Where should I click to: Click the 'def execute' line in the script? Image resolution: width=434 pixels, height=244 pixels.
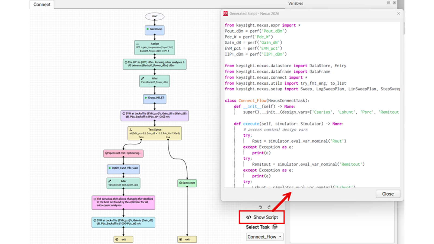[289, 124]
